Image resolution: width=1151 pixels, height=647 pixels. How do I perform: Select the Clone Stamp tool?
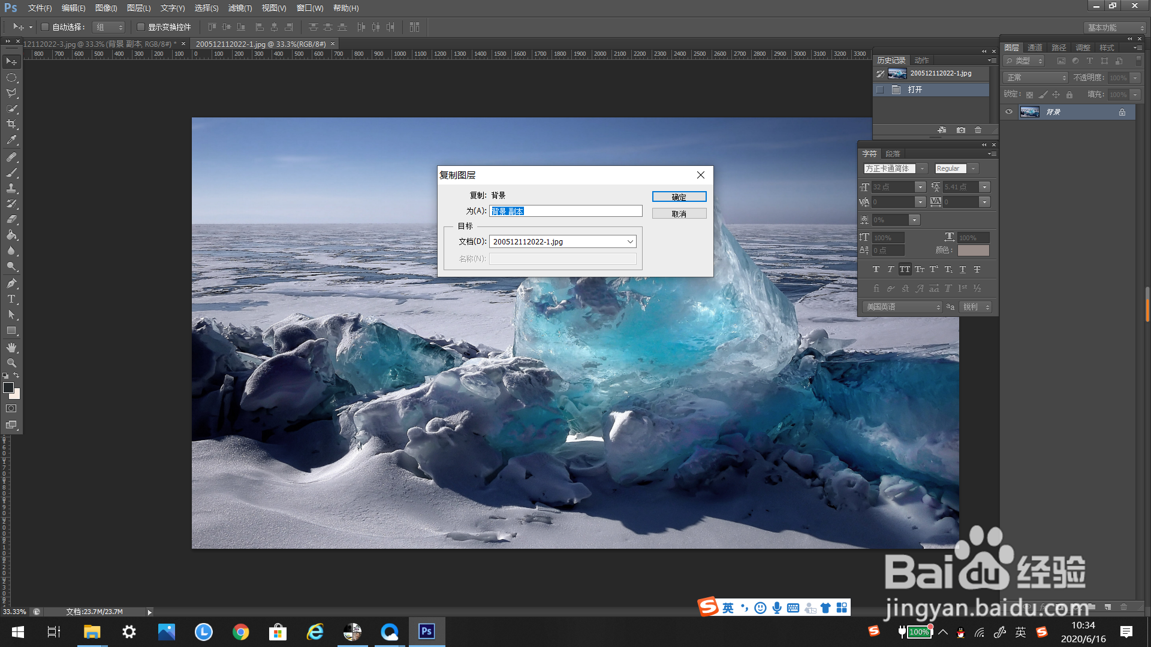coord(11,189)
